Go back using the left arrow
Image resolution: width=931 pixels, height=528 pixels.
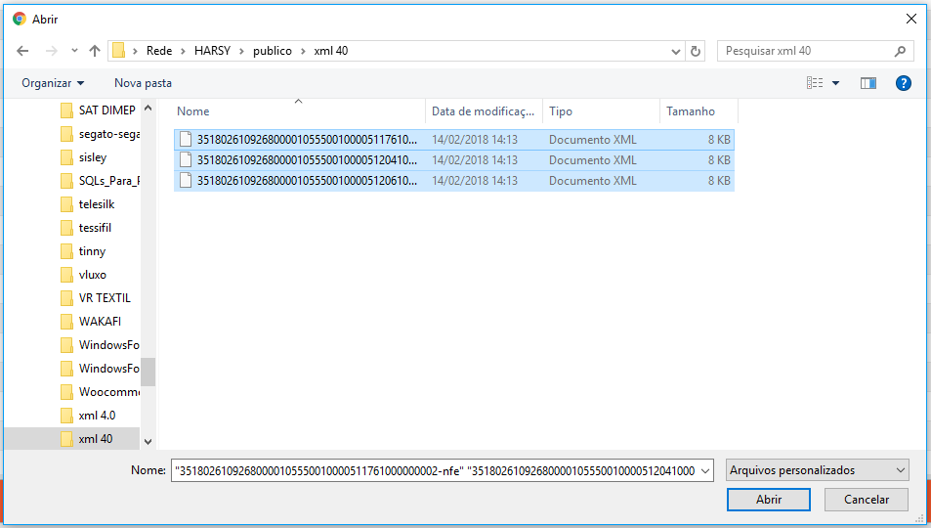click(x=22, y=51)
